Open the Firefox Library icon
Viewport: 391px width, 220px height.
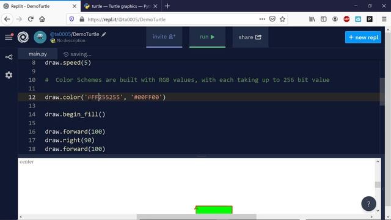[312, 19]
